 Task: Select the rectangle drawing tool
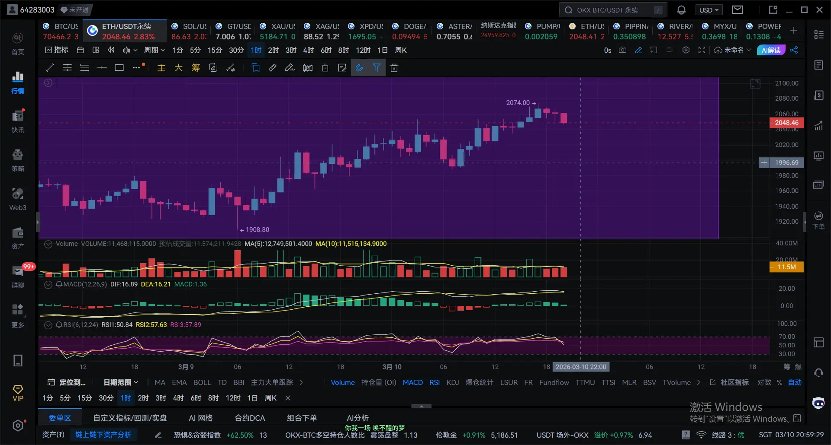click(119, 68)
